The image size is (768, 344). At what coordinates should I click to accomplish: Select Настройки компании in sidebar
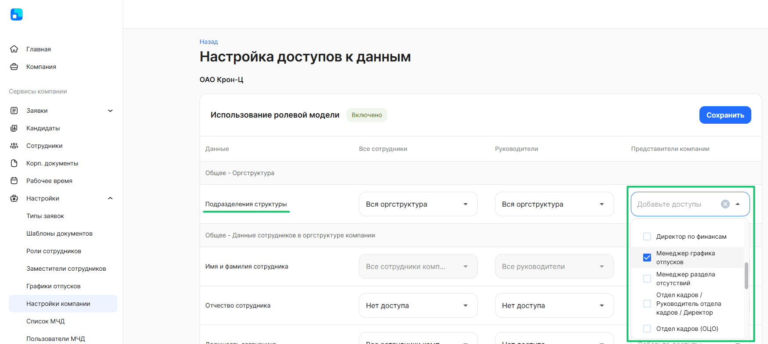click(63, 304)
